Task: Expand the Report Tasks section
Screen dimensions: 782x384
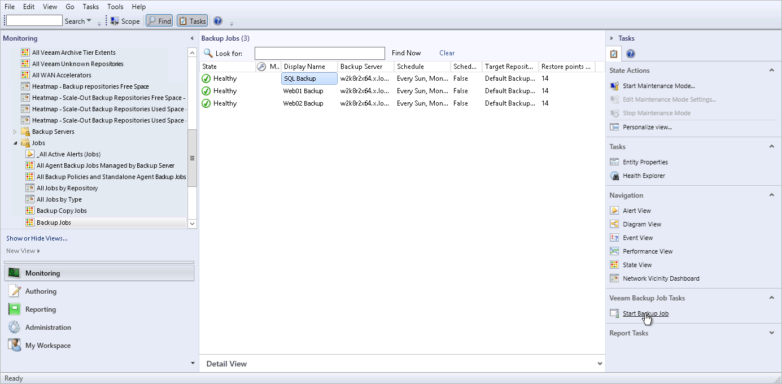Action: pyautogui.click(x=772, y=333)
